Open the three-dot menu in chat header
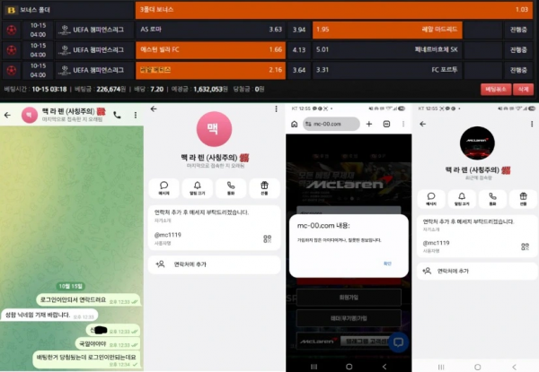539x372 pixels. 136,116
